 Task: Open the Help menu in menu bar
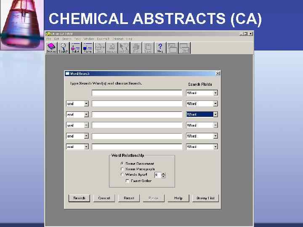pyautogui.click(x=130, y=39)
